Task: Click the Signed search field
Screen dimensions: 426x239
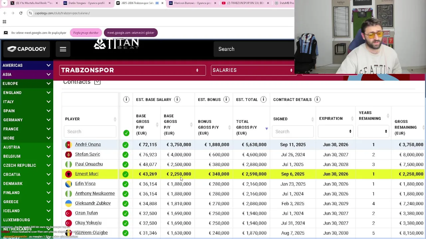Action: click(293, 131)
